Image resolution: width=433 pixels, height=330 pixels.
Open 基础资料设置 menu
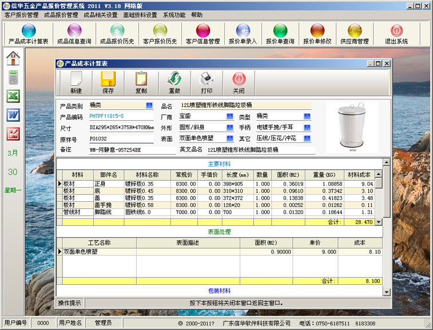pos(140,15)
